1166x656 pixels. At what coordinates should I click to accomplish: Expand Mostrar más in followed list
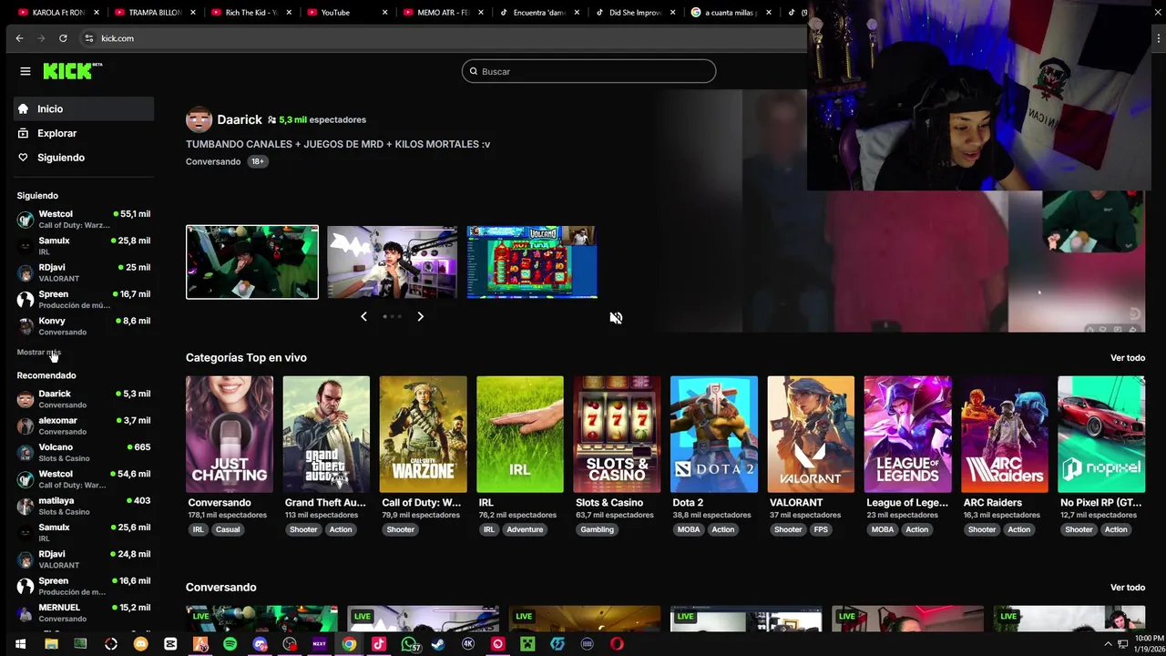(x=38, y=352)
